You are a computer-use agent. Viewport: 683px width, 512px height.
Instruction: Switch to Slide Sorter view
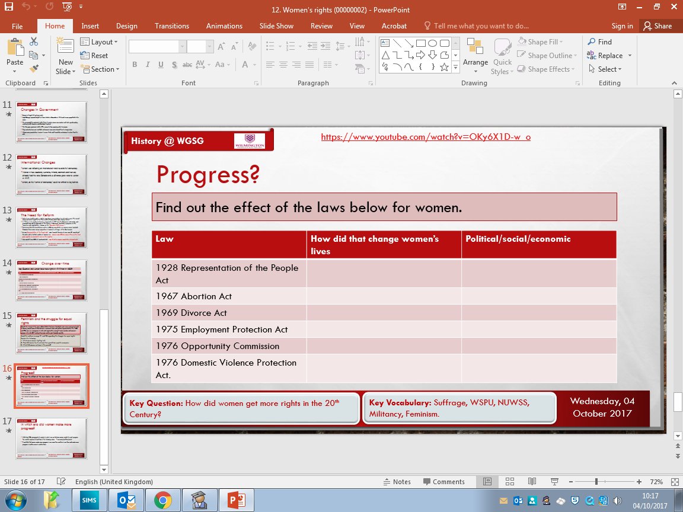click(x=510, y=482)
